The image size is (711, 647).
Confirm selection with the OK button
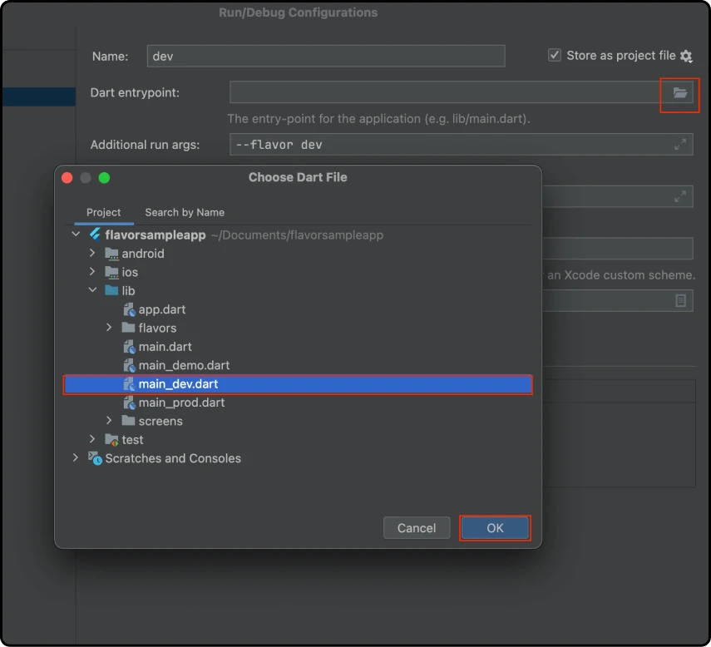point(495,527)
